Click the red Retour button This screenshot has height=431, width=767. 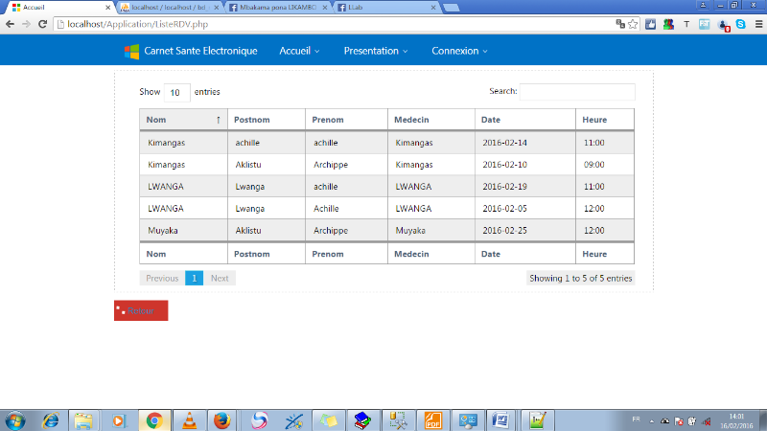pos(141,310)
